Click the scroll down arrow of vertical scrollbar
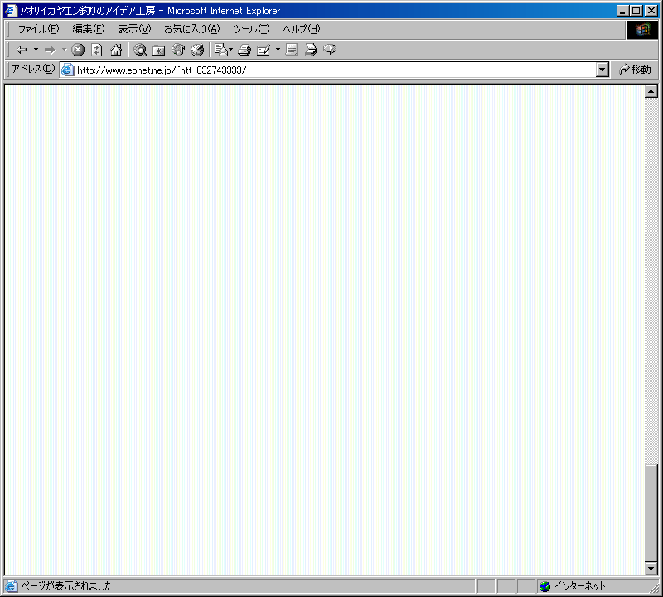The height and width of the screenshot is (597, 663). (x=651, y=569)
